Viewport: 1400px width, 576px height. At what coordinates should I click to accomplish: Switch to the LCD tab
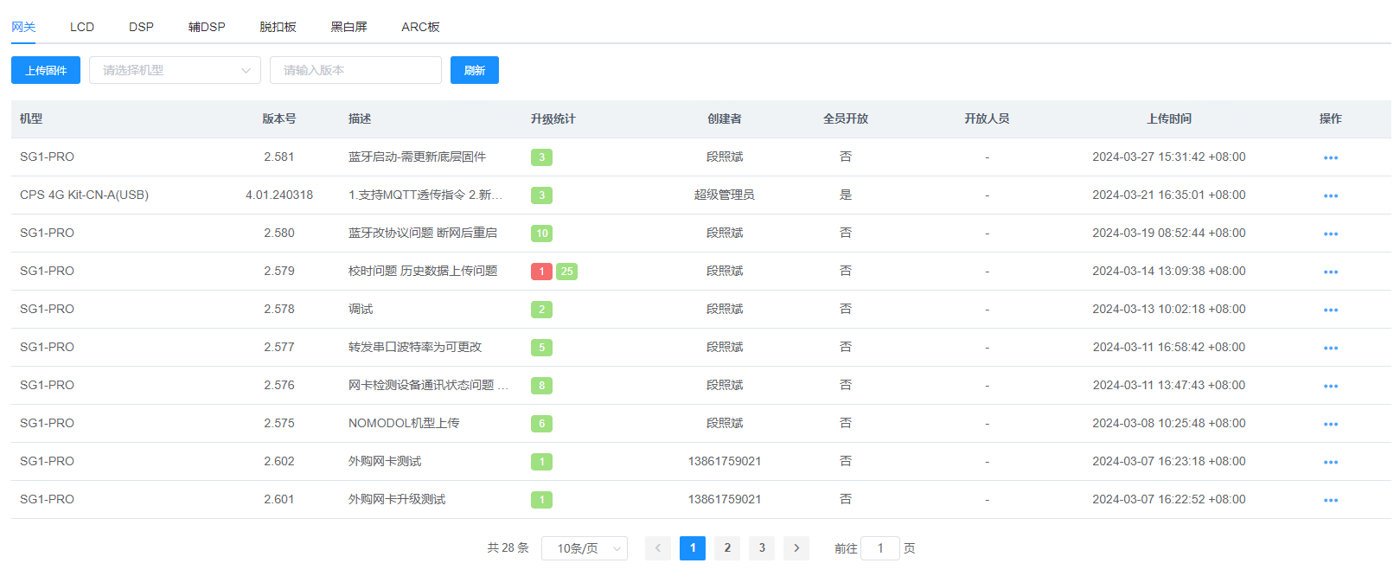[x=82, y=27]
